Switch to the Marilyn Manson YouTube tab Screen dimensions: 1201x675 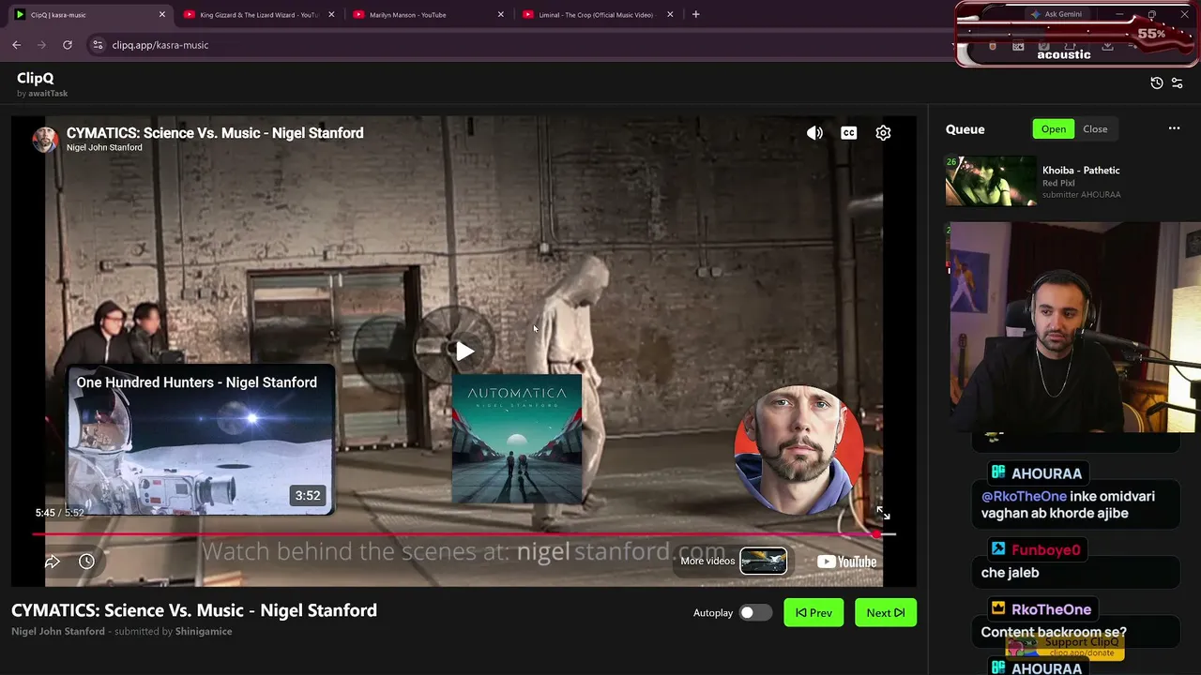428,15
